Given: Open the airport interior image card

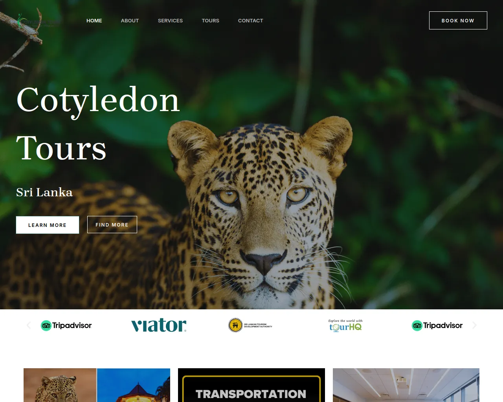Looking at the screenshot, I should (406, 385).
